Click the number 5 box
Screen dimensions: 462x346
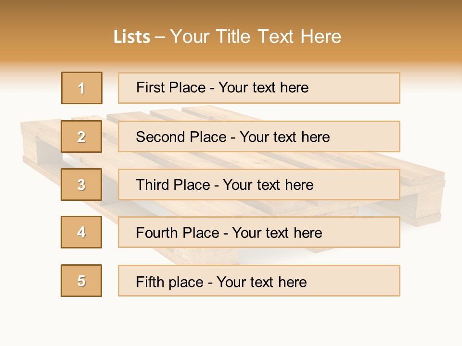[x=81, y=281]
